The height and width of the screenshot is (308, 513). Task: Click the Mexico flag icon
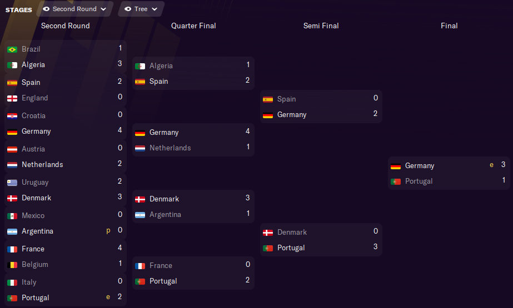[x=12, y=216]
